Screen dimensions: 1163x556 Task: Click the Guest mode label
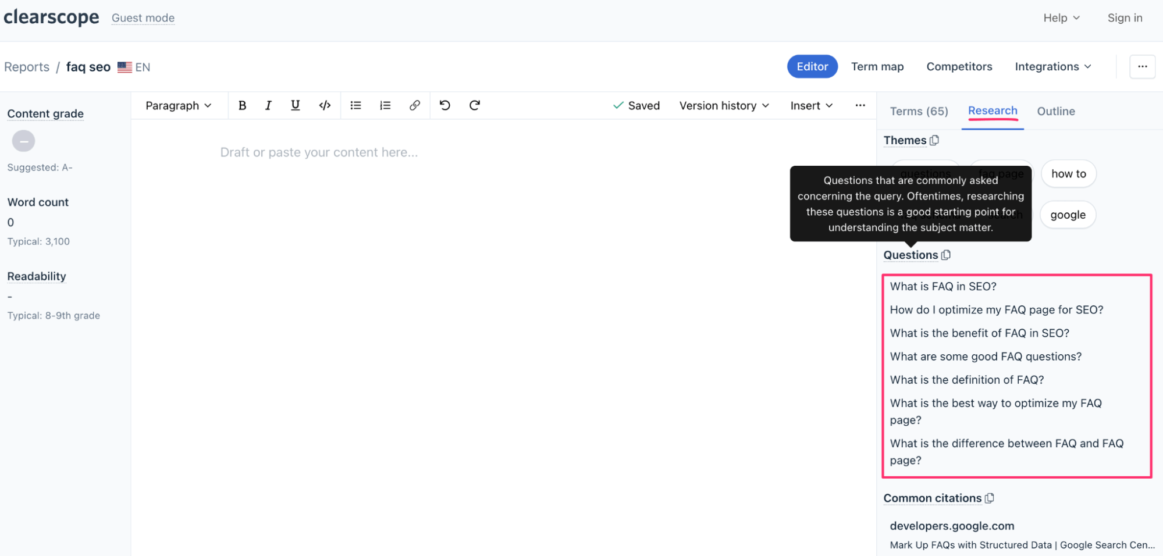coord(143,18)
